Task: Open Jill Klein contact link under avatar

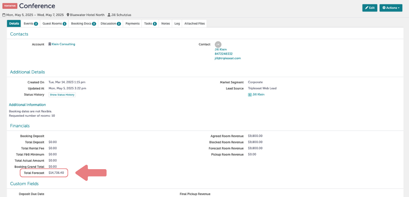Action: click(221, 49)
